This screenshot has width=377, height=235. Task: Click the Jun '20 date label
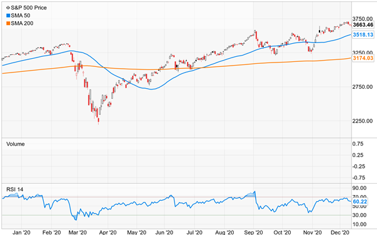(164, 232)
